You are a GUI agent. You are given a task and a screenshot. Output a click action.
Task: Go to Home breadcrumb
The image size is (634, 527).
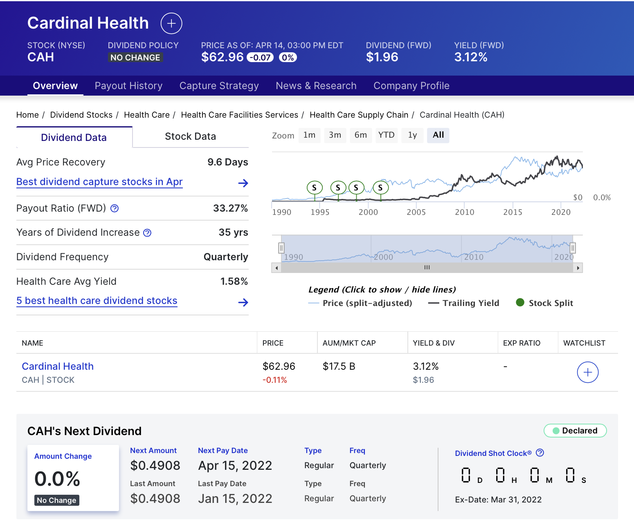tap(27, 115)
